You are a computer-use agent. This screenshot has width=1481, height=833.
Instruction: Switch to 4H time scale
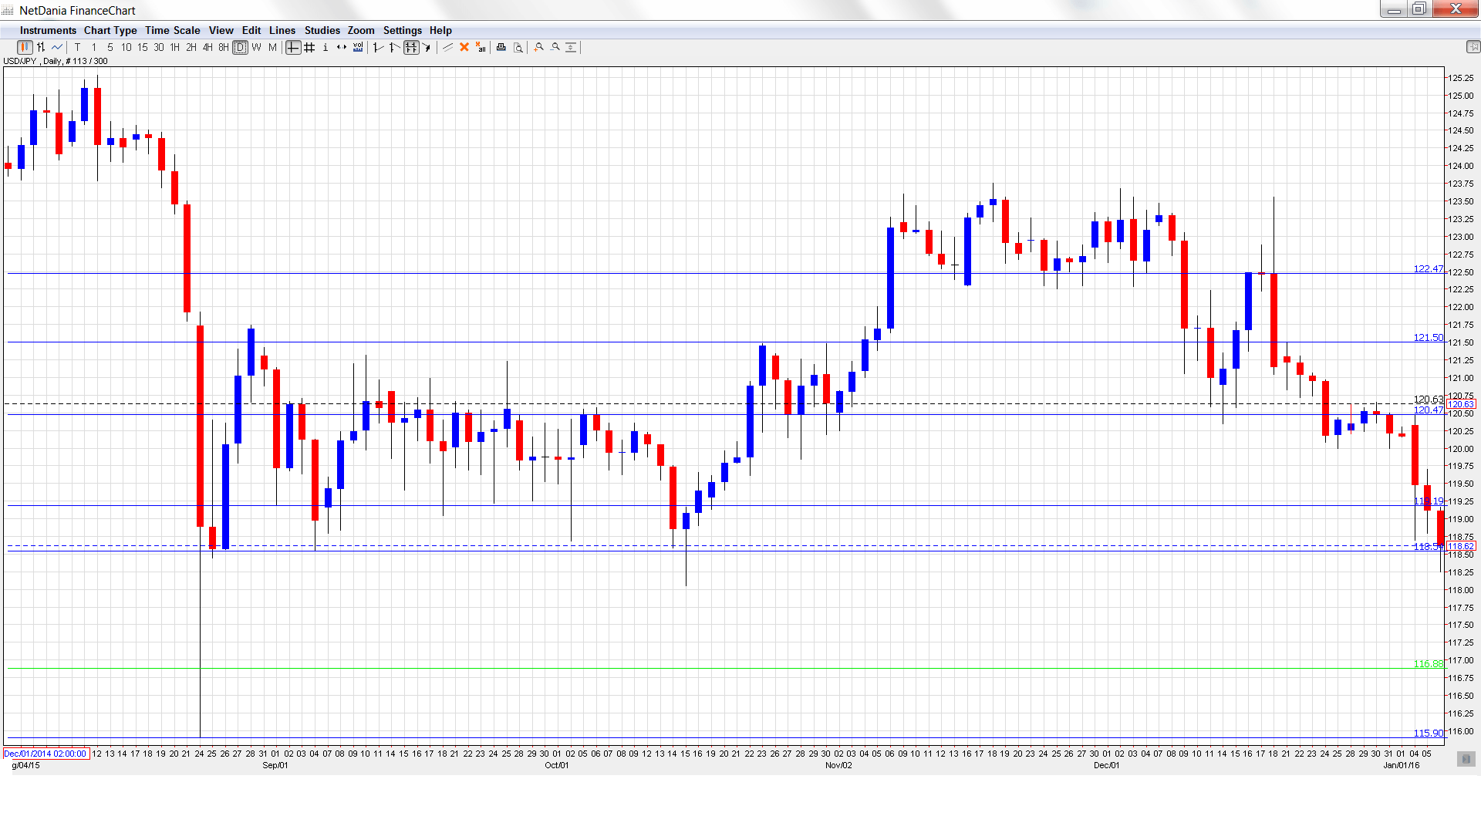[207, 48]
